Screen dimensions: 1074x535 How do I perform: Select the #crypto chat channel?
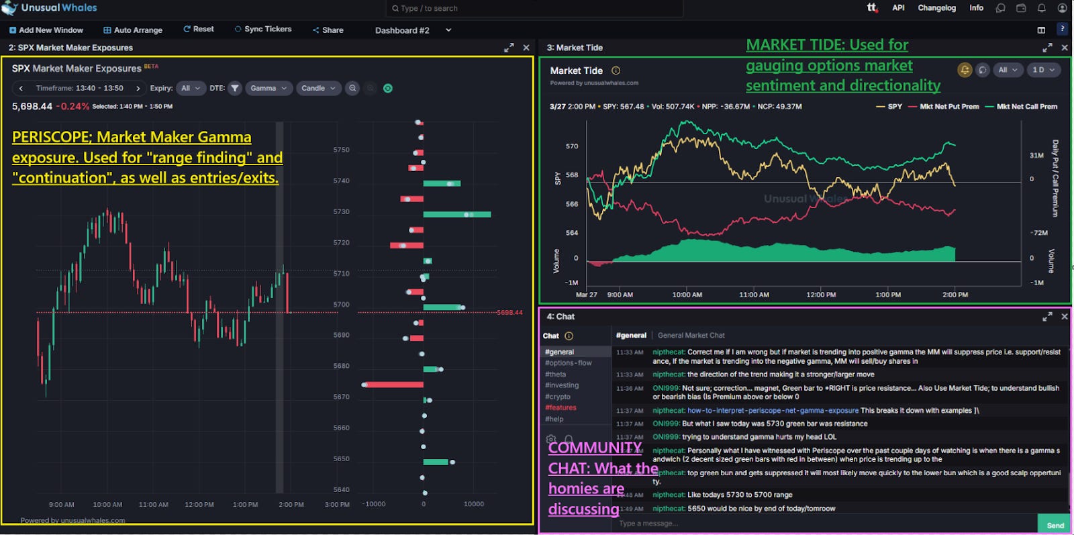558,397
